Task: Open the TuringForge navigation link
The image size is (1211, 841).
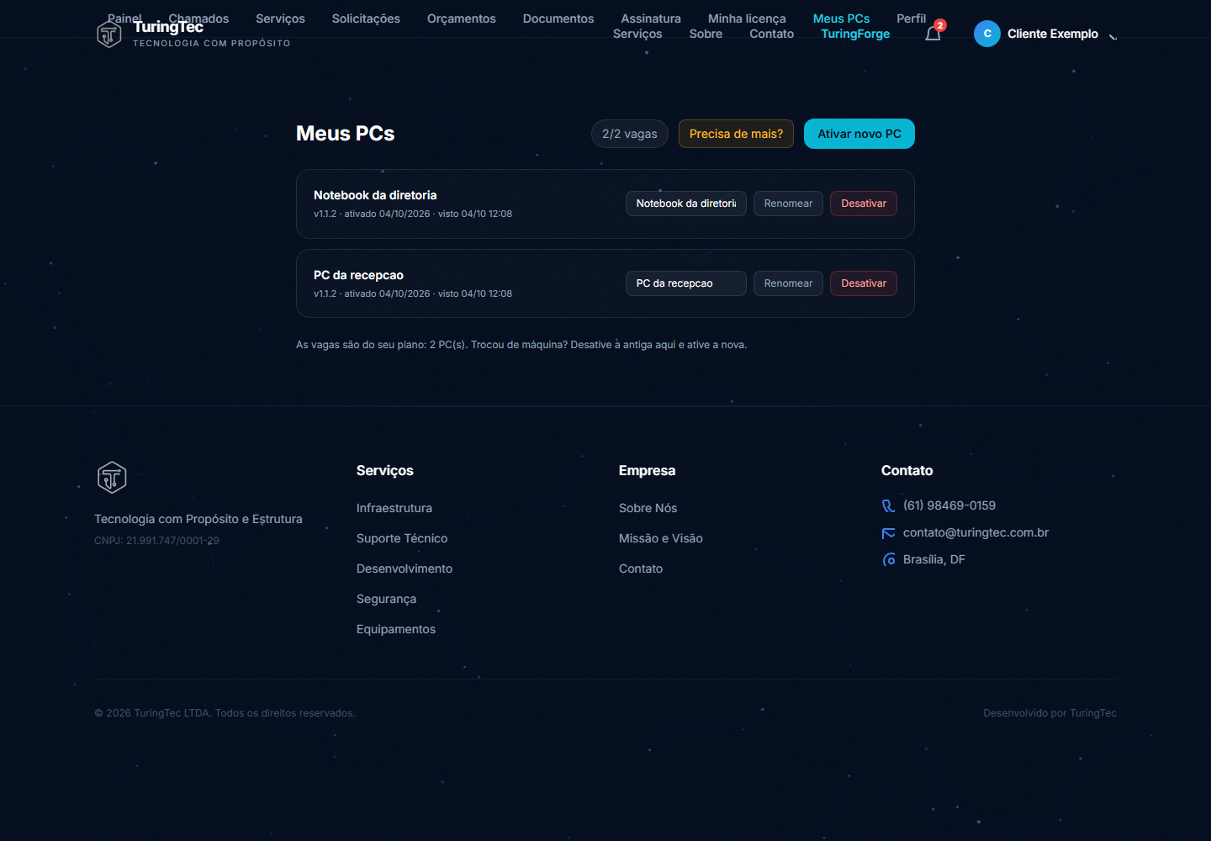Action: [855, 34]
